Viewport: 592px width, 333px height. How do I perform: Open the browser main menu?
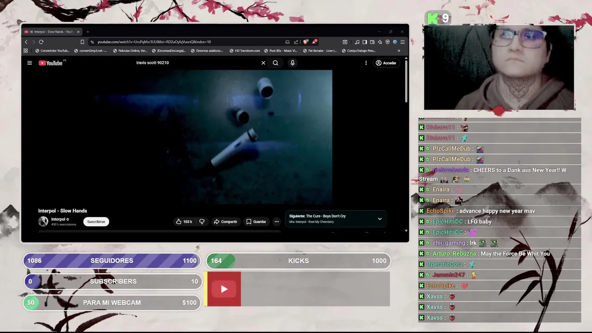pyautogui.click(x=402, y=42)
